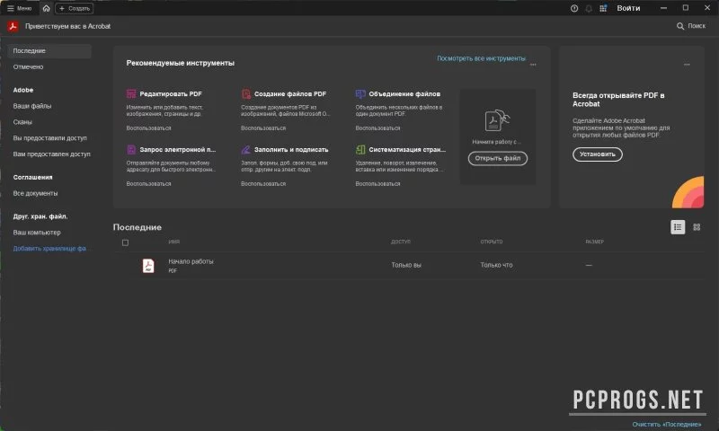Click the Открыть файл button

[498, 158]
